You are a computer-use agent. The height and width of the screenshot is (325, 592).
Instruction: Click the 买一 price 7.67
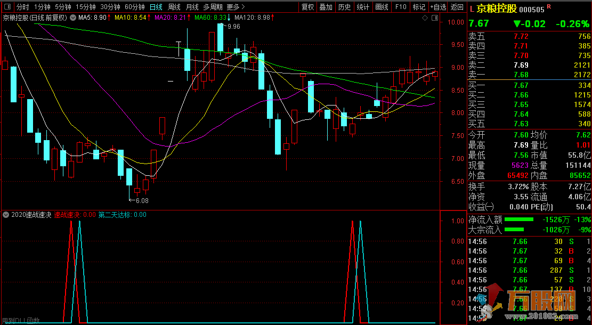coord(521,85)
